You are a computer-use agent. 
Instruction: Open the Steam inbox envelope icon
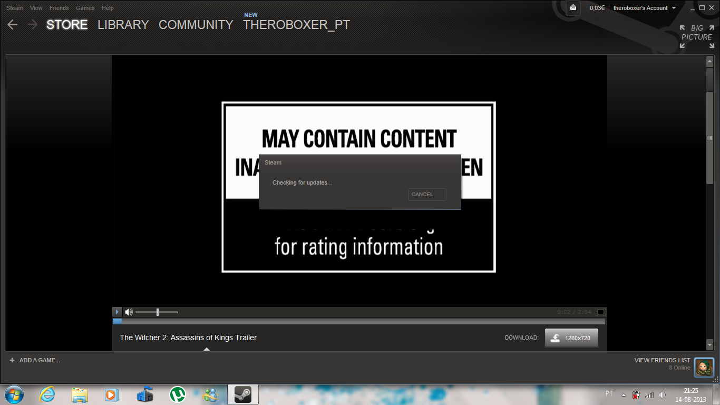coord(573,8)
